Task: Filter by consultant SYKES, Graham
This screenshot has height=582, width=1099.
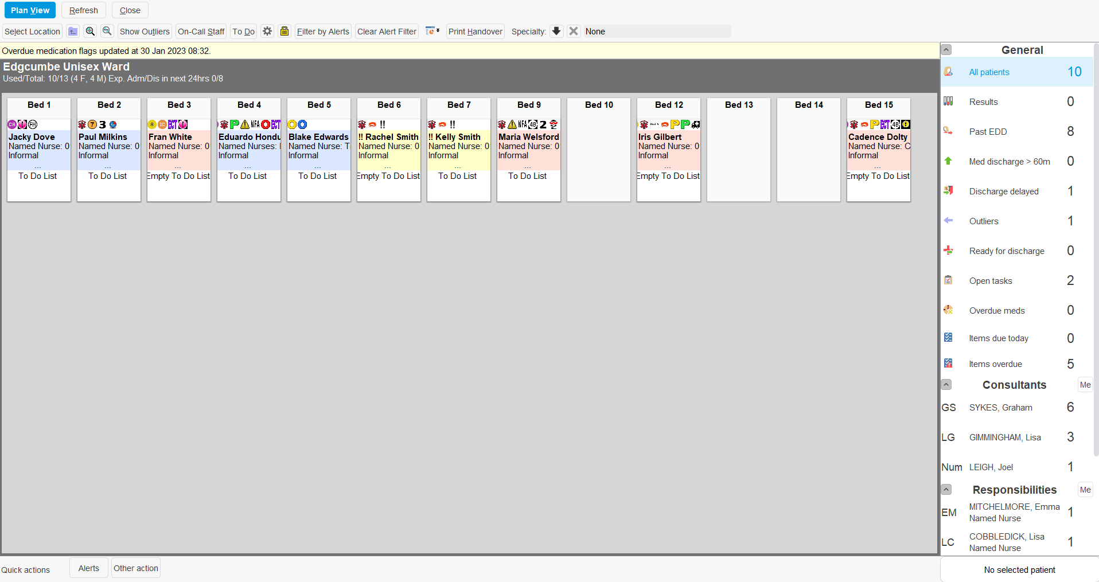Action: pyautogui.click(x=1016, y=408)
